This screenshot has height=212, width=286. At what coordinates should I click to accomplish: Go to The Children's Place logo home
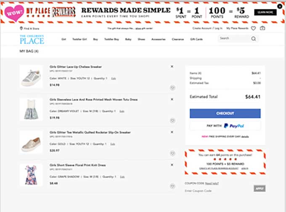(32, 40)
